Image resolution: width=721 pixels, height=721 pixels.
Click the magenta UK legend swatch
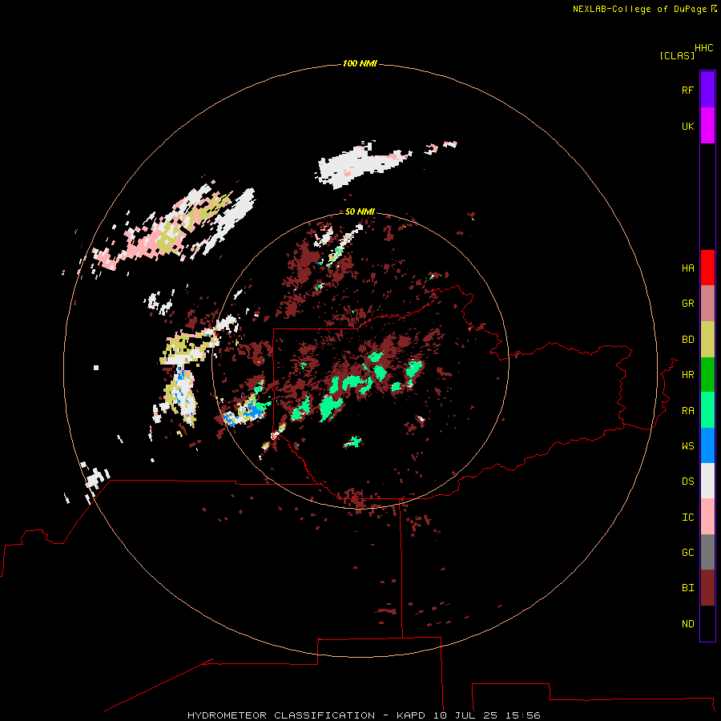pyautogui.click(x=707, y=126)
